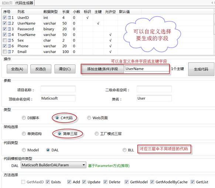Click the 项目名称 input field
This screenshot has width=215, height=188.
[58, 89]
